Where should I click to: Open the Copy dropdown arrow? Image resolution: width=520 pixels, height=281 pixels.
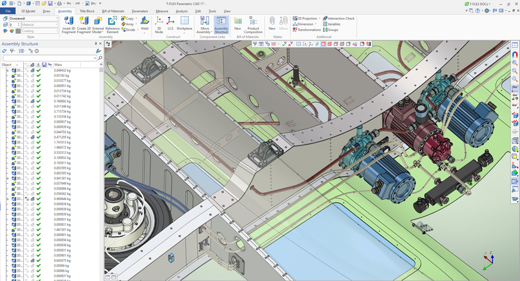[x=136, y=19]
